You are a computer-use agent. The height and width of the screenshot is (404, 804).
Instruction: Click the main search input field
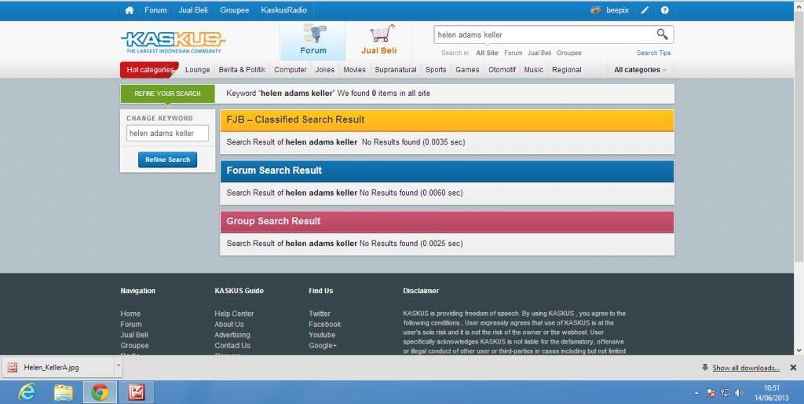[544, 35]
